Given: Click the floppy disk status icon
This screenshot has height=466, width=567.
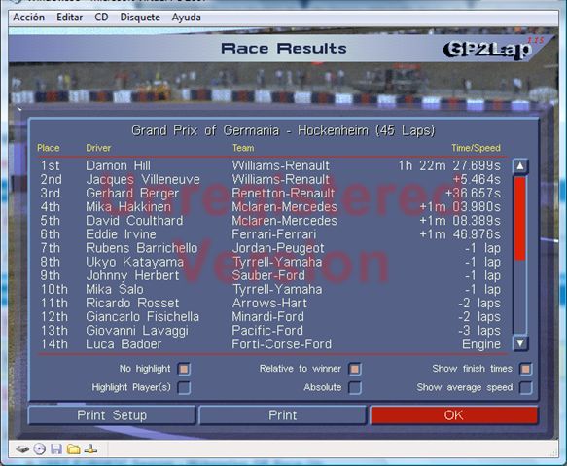Looking at the screenshot, I should [56, 449].
